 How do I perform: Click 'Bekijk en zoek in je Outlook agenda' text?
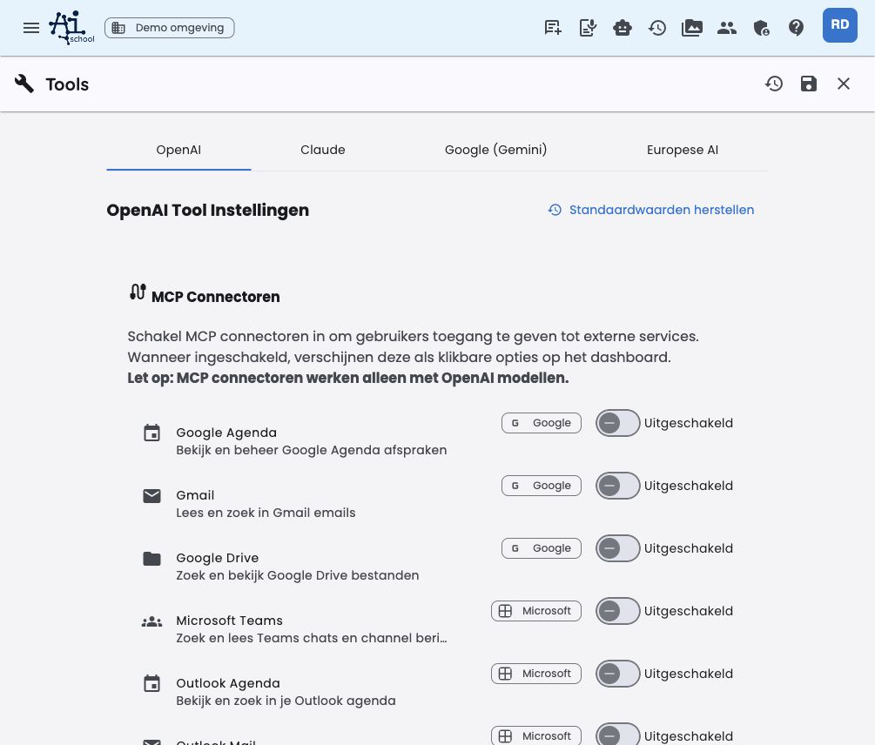[286, 701]
